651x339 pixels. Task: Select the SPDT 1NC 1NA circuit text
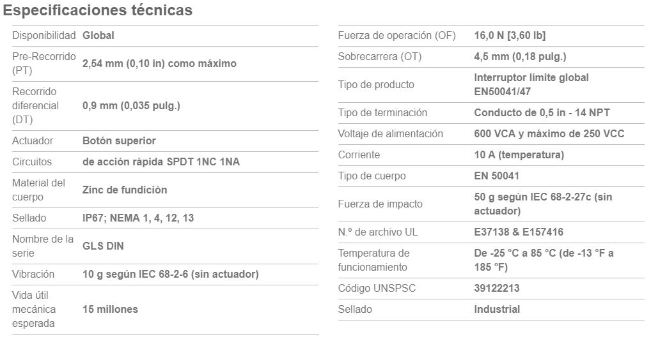(203, 162)
